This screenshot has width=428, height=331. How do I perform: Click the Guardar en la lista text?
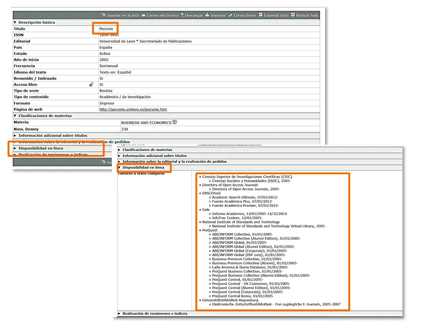[x=123, y=15]
